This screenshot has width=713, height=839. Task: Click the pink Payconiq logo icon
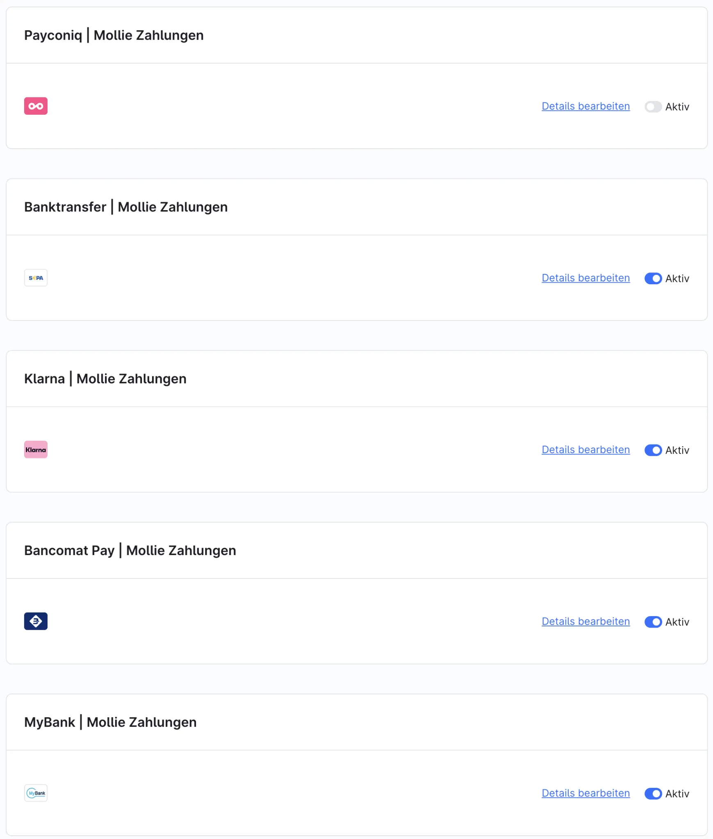click(36, 106)
